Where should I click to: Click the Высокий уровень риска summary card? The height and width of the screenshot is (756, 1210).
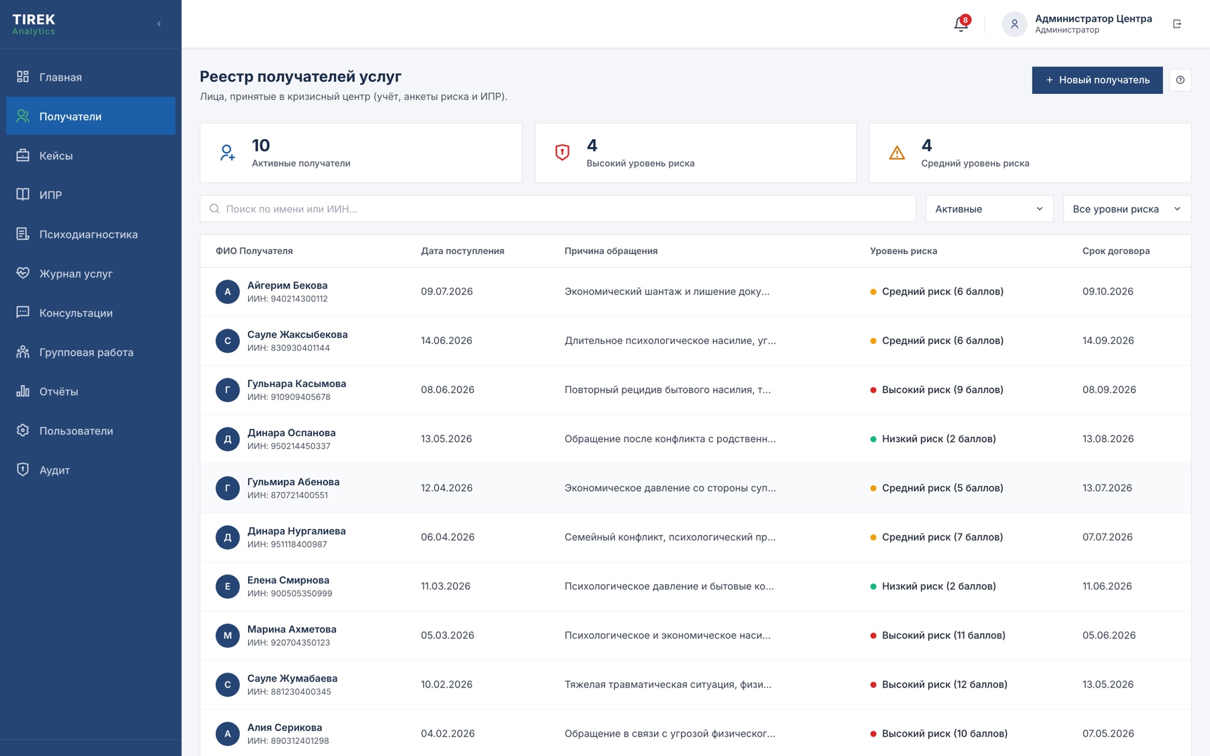pos(695,153)
